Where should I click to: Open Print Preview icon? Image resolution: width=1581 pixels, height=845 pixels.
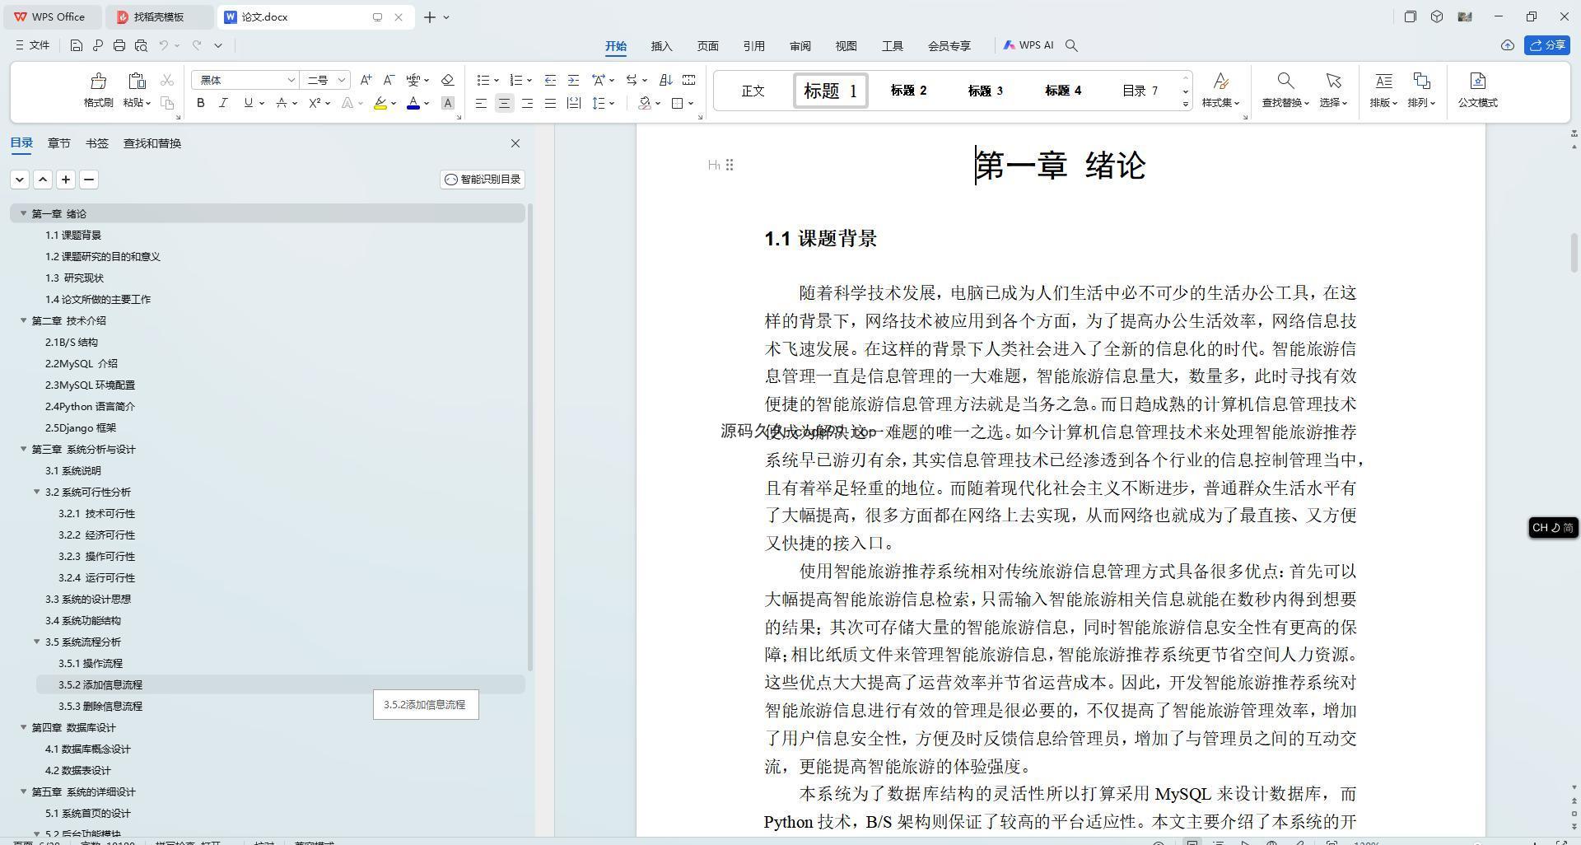coord(141,45)
